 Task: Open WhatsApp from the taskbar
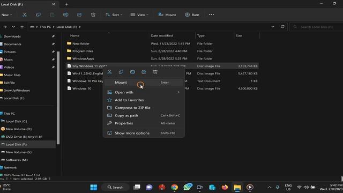[x=187, y=187]
